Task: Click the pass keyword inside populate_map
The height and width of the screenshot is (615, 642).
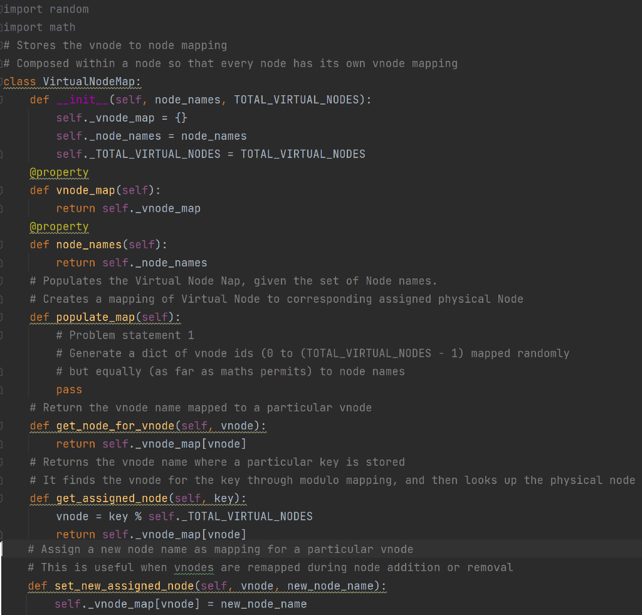Action: click(68, 389)
